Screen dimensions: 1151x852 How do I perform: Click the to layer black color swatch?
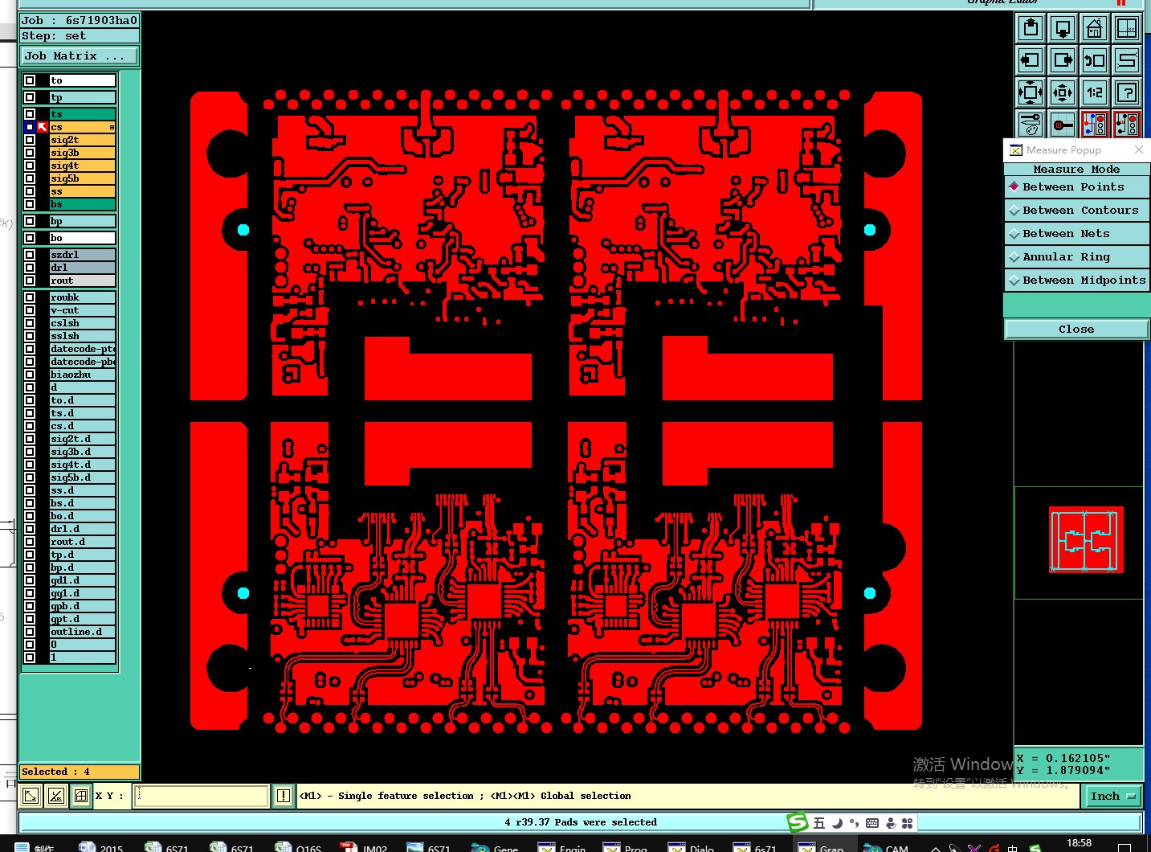[x=43, y=80]
